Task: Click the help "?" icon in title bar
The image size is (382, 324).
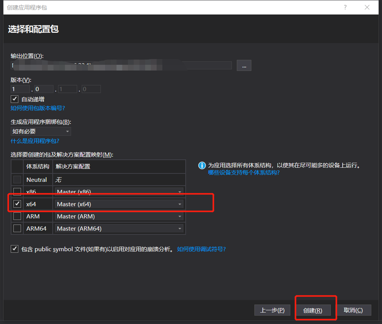Action: 345,7
